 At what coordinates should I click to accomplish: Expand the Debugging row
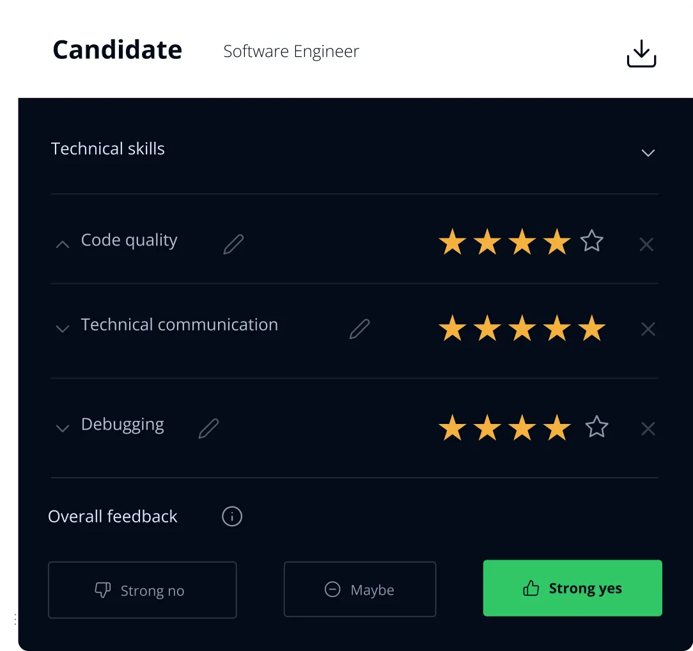[x=63, y=428]
